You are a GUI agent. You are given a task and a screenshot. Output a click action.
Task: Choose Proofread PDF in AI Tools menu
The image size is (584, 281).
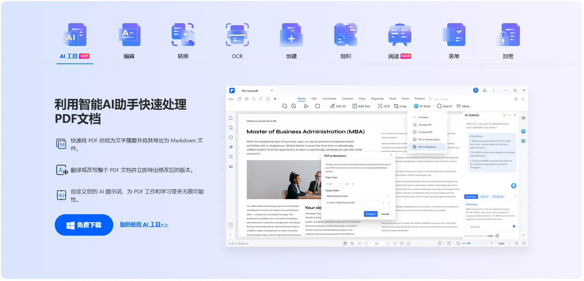pos(427,132)
